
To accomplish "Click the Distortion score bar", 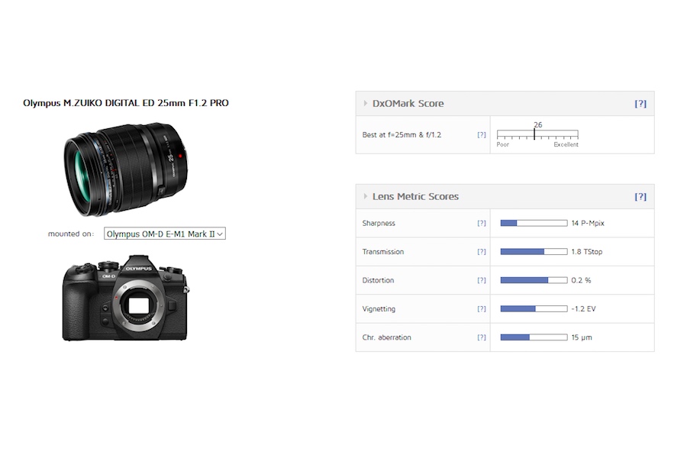I will click(x=534, y=280).
